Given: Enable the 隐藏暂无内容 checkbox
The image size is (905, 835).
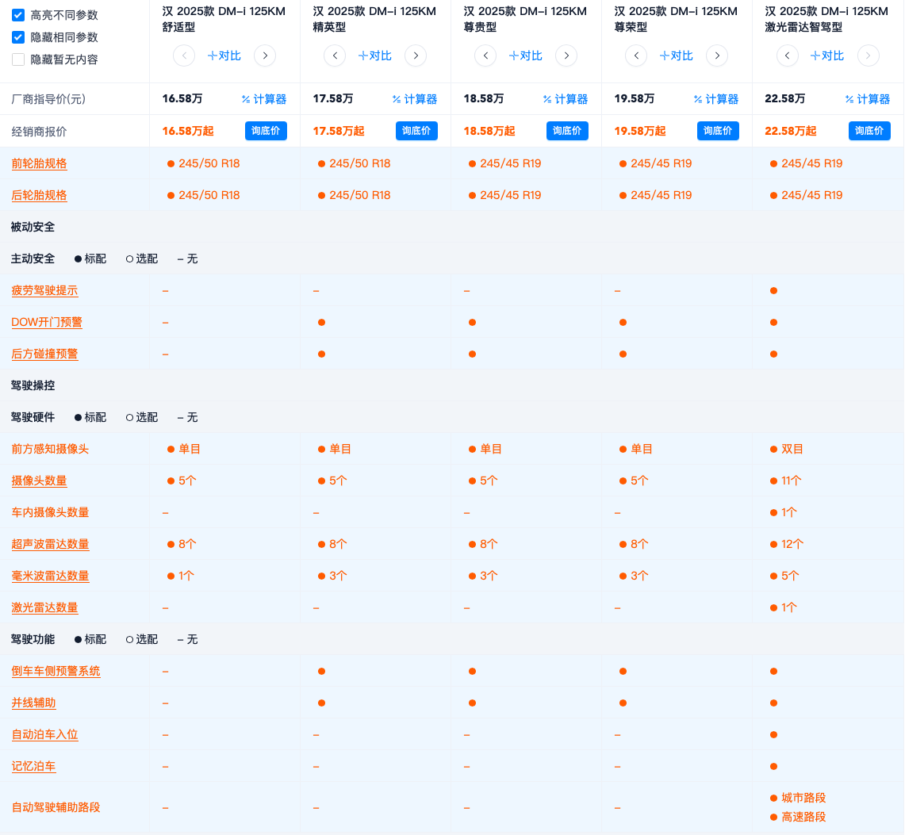Looking at the screenshot, I should 18,59.
